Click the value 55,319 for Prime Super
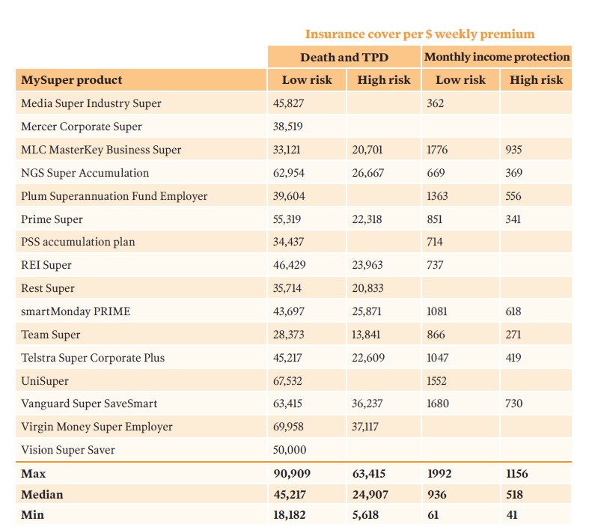Image resolution: width=592 pixels, height=530 pixels. [287, 219]
